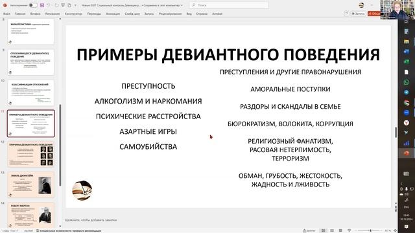Click the ENG language indicator in taskbar
The height and width of the screenshot is (233, 415).
click(x=407, y=207)
